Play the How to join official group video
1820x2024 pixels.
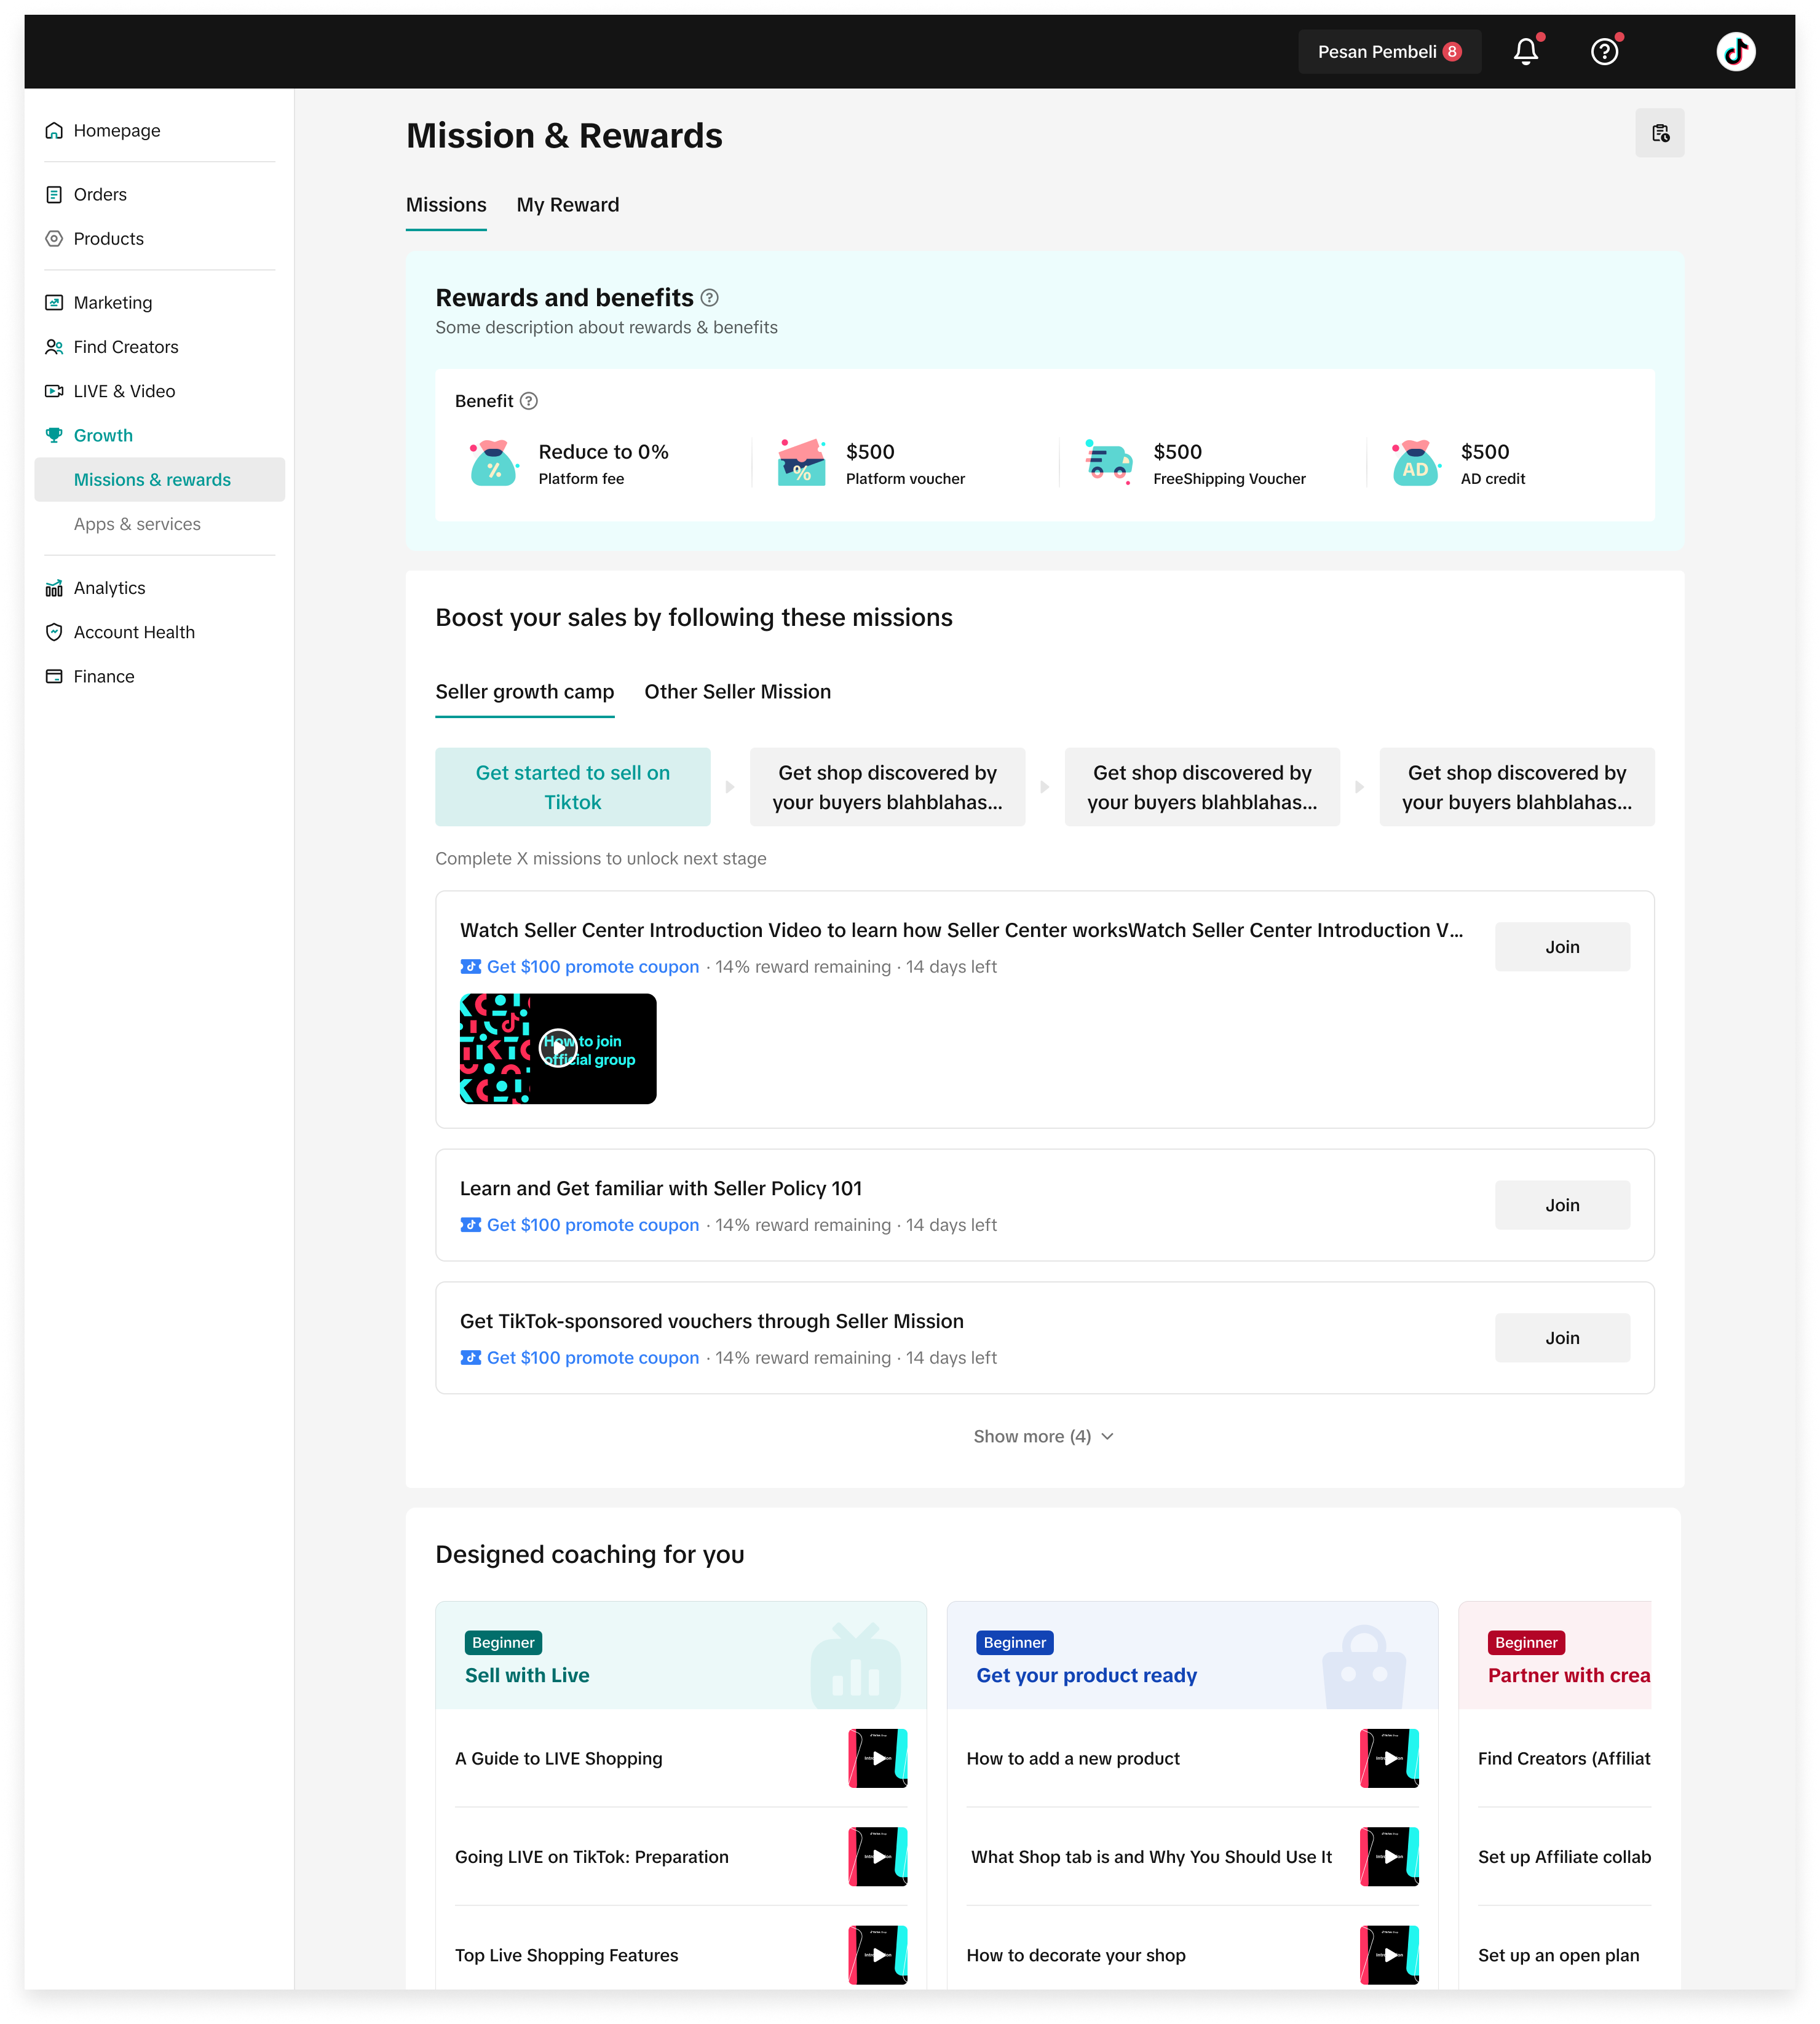558,1048
